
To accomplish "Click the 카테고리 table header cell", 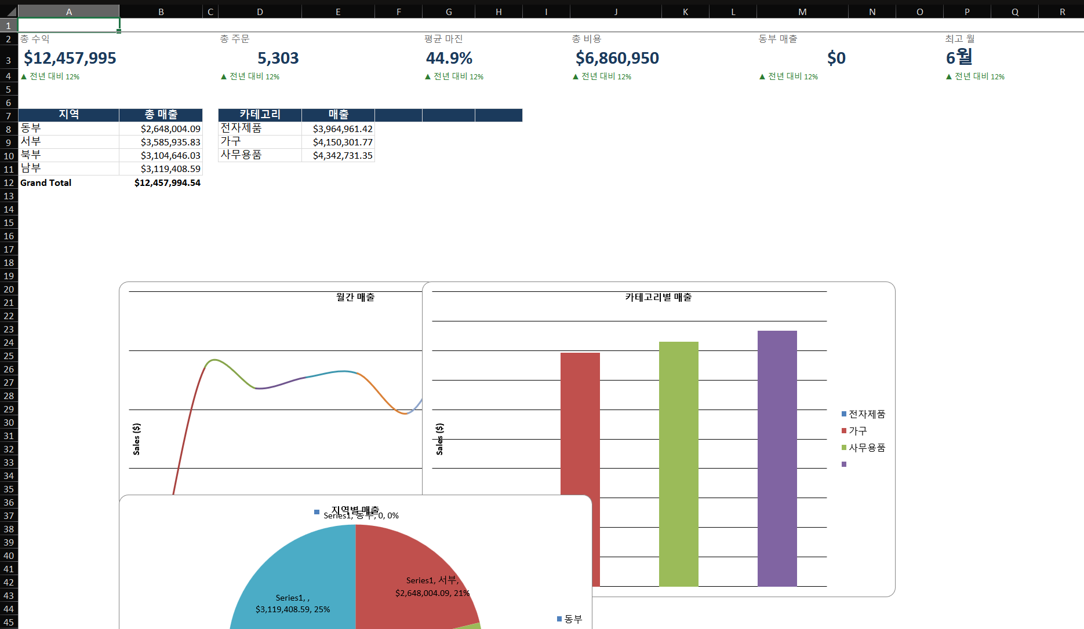I will (260, 115).
